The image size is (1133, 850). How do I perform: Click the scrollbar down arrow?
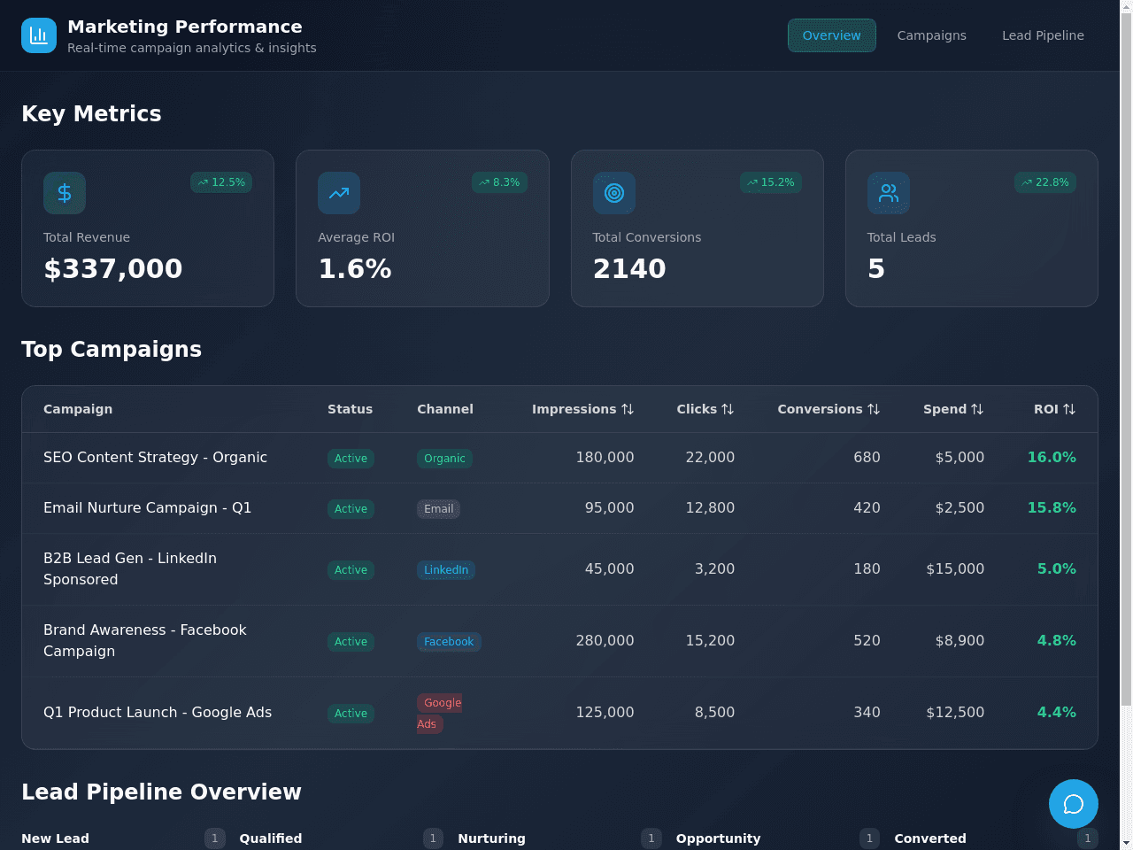pyautogui.click(x=1126, y=843)
